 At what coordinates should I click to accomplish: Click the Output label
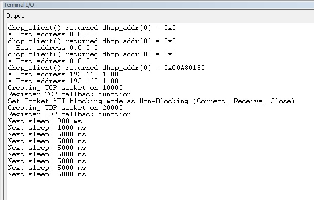pos(15,16)
